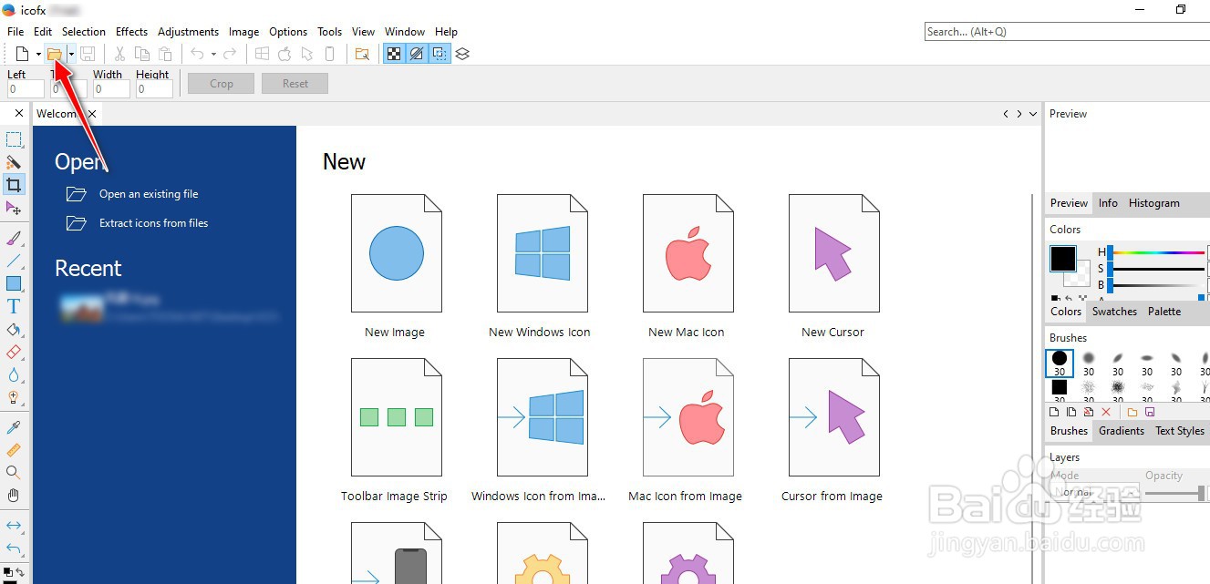
Task: Open the document tab list down-arrow
Action: tap(1033, 114)
